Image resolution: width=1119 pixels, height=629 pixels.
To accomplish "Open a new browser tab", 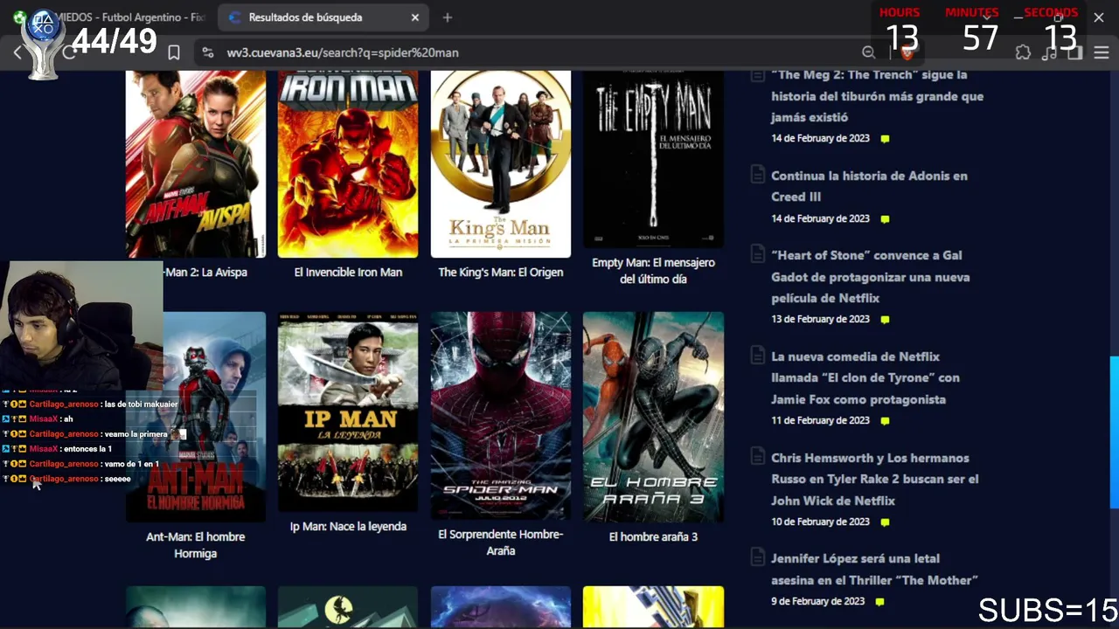I will pyautogui.click(x=448, y=17).
